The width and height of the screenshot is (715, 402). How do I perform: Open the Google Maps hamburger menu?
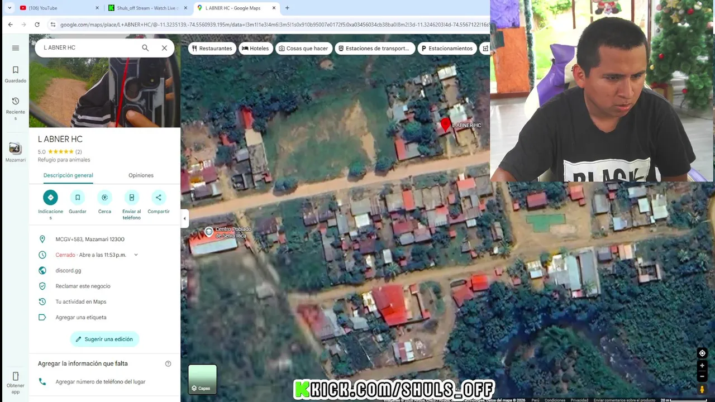coord(16,47)
